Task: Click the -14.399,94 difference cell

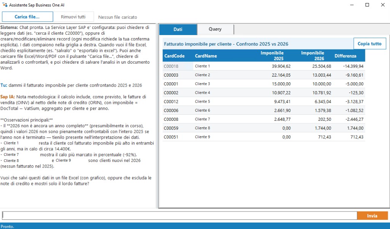Action: (349, 66)
